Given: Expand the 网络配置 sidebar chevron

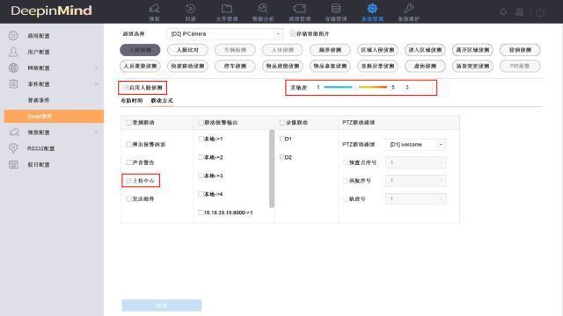Looking at the screenshot, I should 96,68.
